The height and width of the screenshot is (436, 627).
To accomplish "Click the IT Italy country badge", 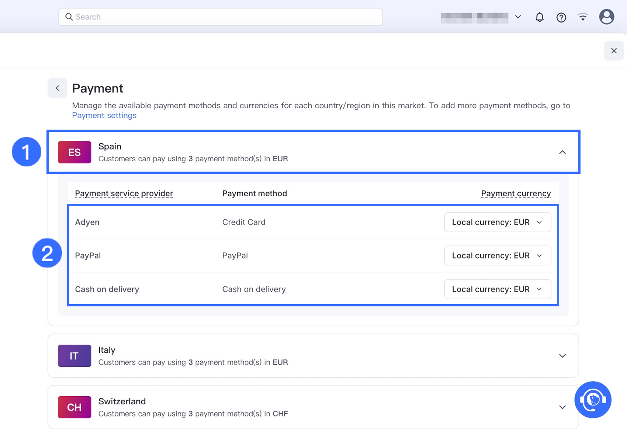I will pos(75,356).
